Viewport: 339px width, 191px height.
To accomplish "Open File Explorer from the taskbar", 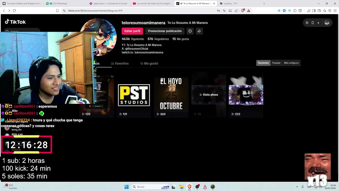I will click(181, 187).
